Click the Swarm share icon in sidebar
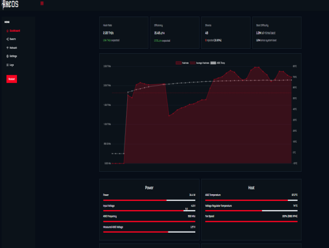This screenshot has height=248, width=329. pos(7,39)
